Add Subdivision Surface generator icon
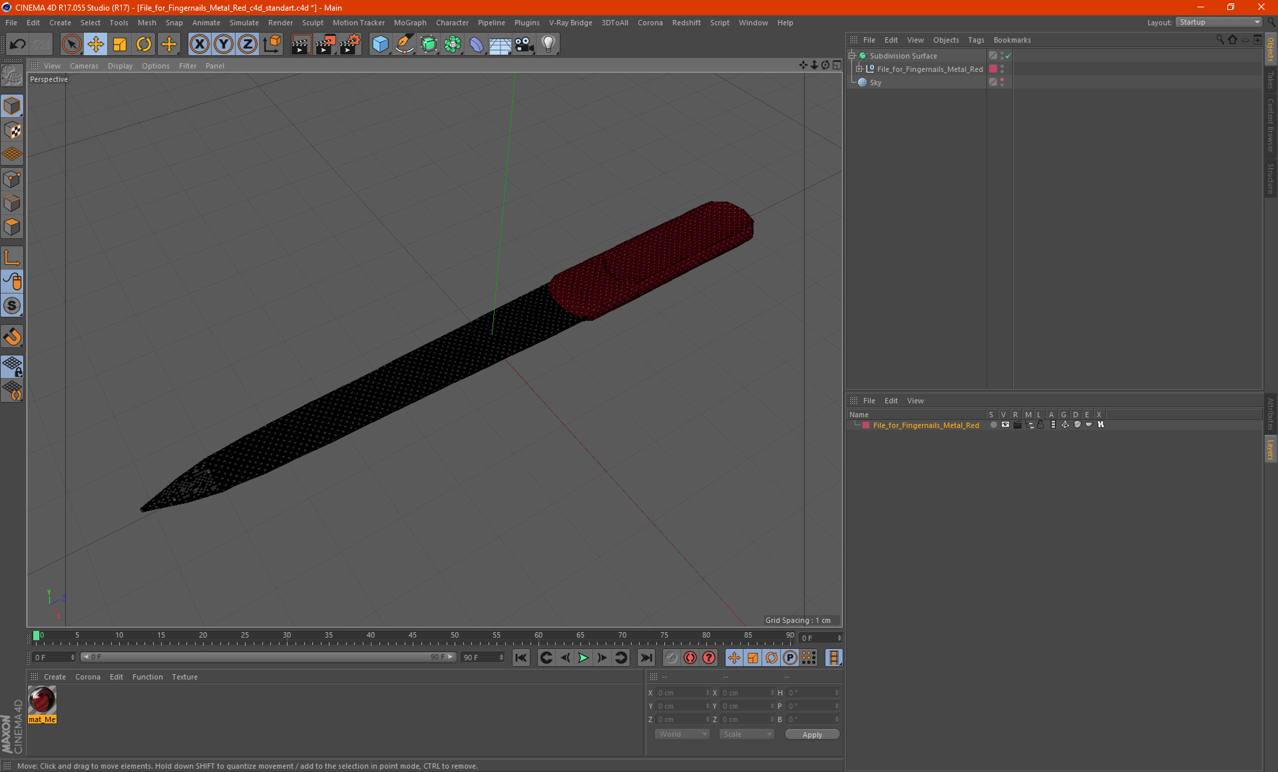The image size is (1278, 772). pyautogui.click(x=429, y=45)
